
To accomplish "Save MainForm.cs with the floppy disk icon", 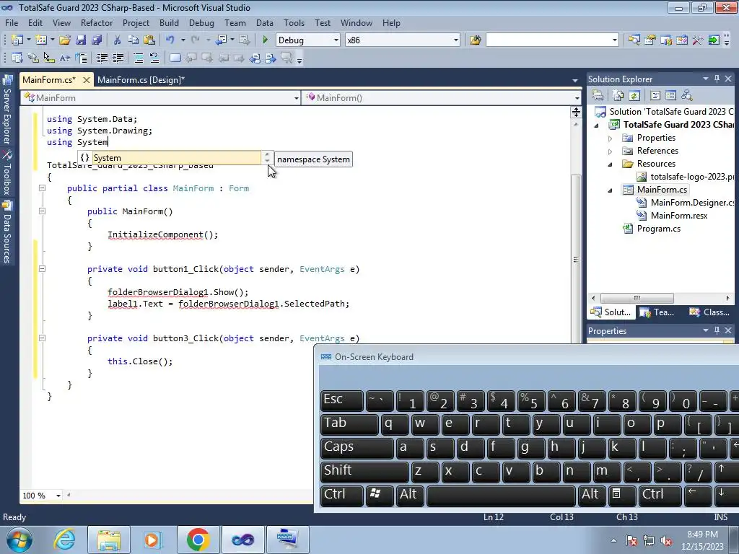I will click(81, 40).
